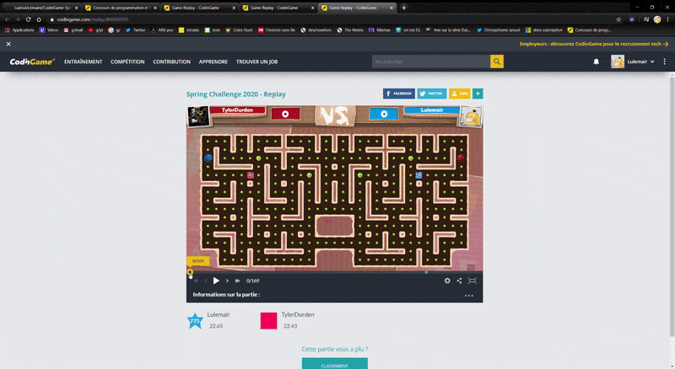Open the Entraînement menu
The height and width of the screenshot is (369, 675).
pyautogui.click(x=83, y=62)
